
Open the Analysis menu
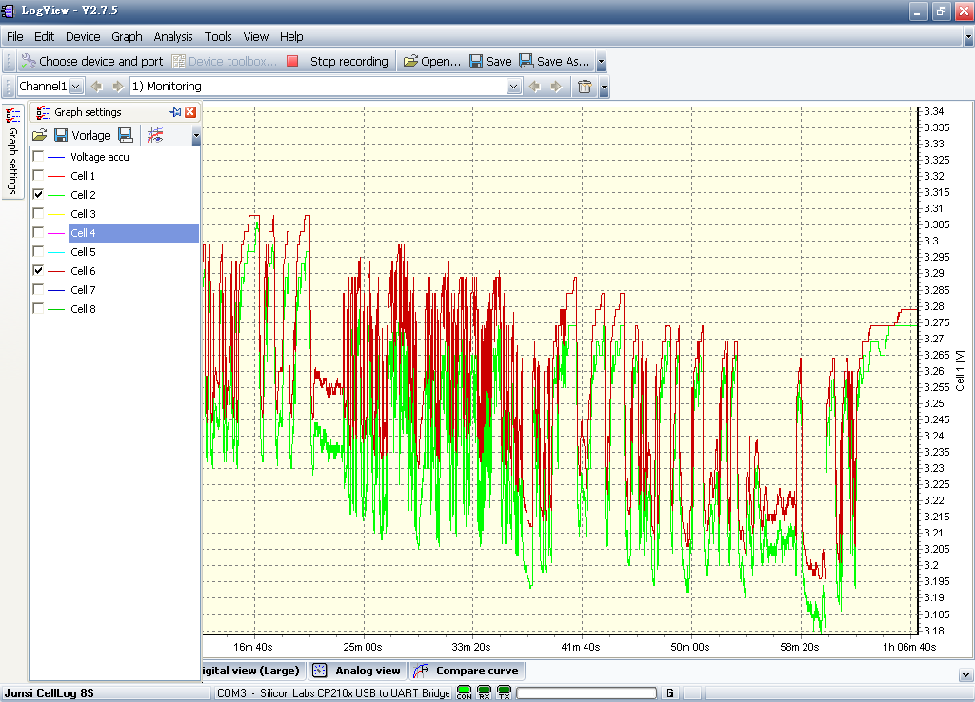[x=173, y=37]
